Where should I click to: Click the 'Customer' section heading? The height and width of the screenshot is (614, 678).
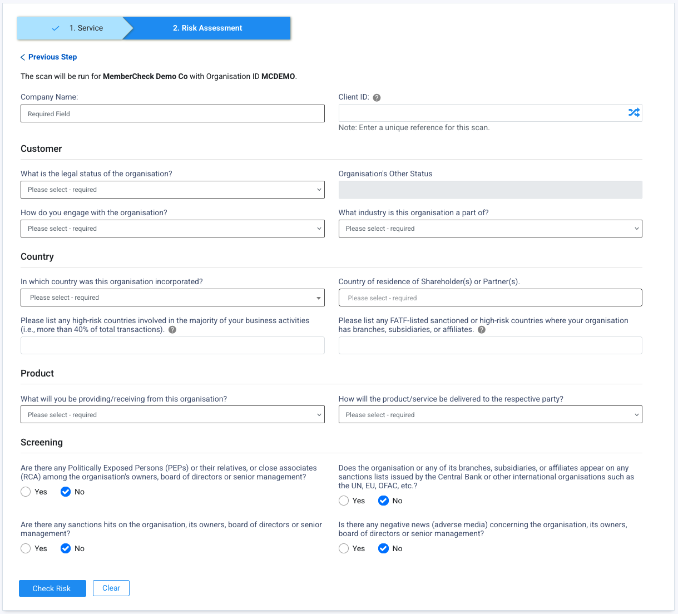coord(41,148)
